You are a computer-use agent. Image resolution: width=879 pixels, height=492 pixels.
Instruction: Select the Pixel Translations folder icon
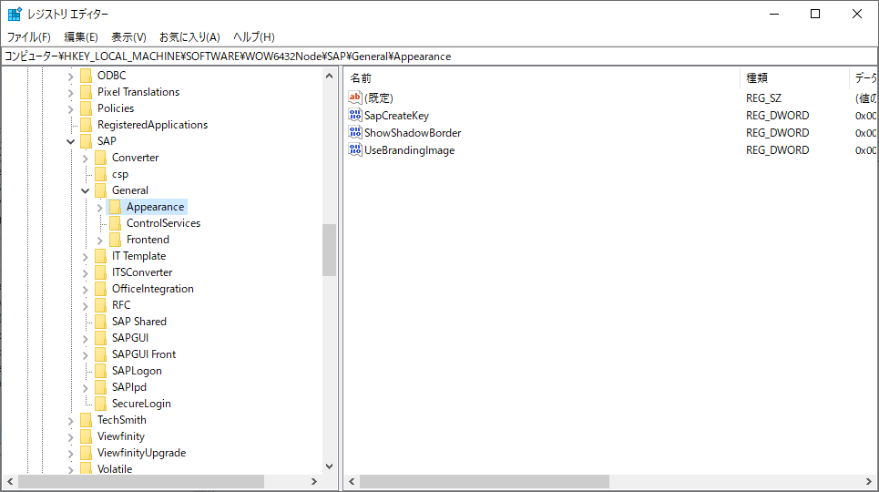click(x=86, y=91)
